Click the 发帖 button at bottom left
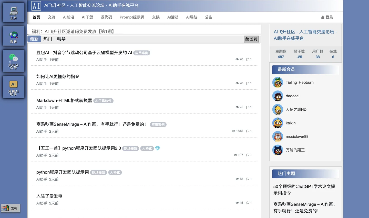369x218 pixels. 11,208
